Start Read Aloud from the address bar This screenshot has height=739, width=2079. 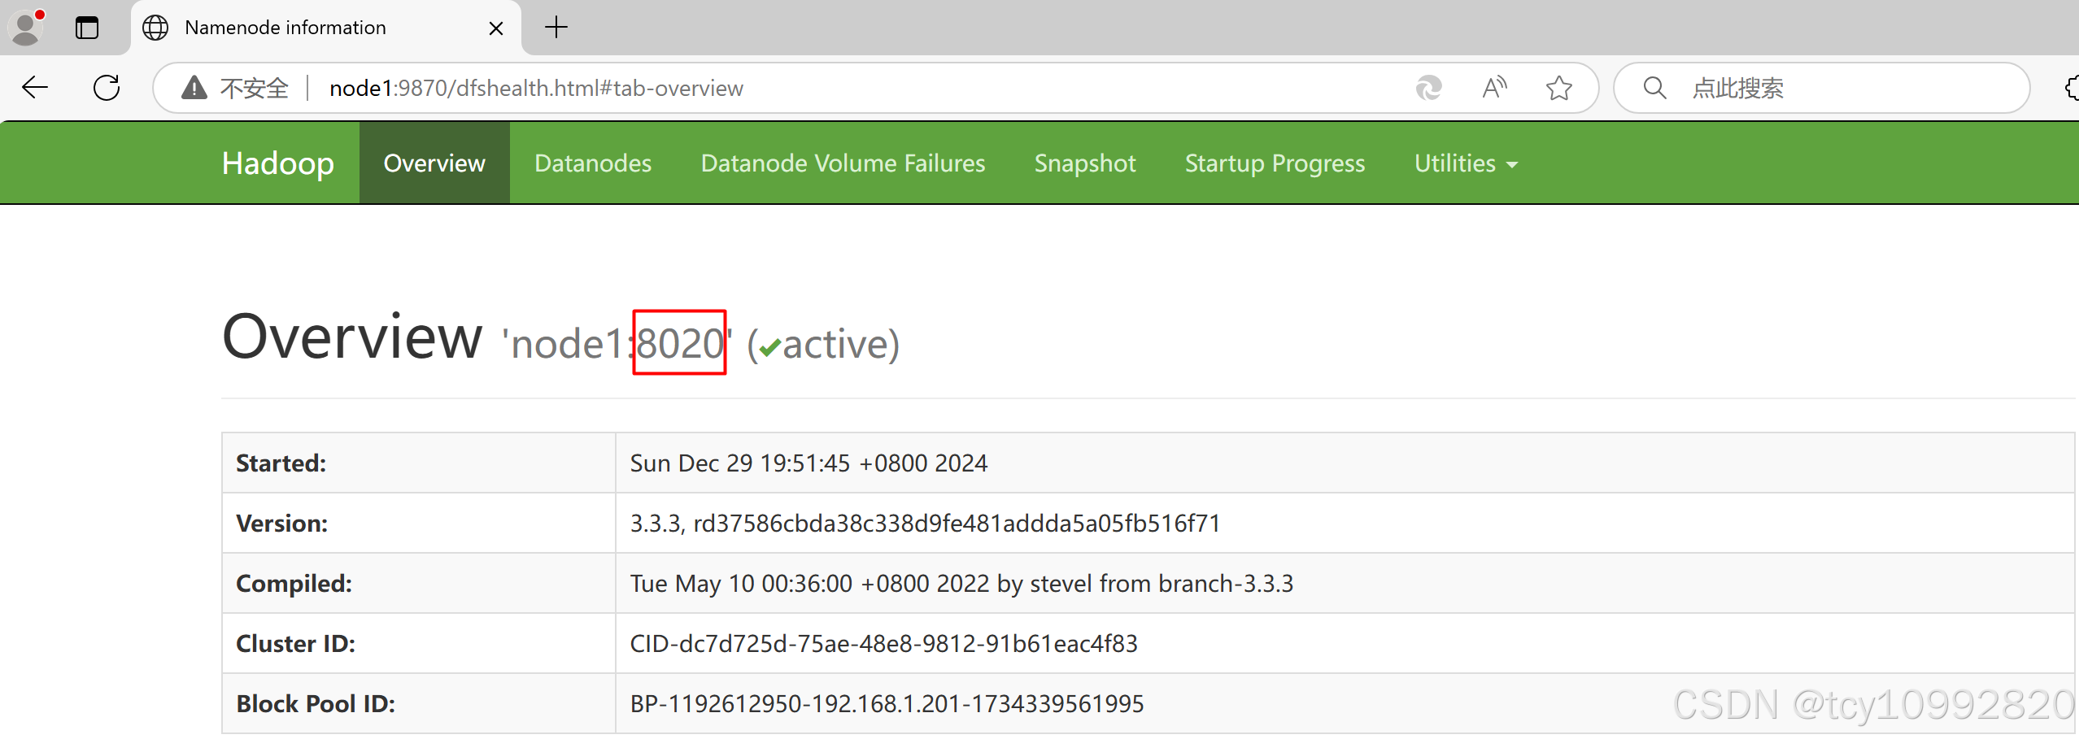pos(1495,88)
